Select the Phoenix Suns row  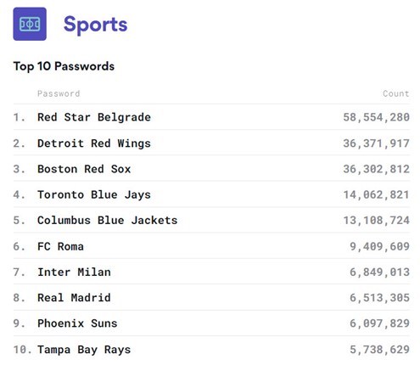point(211,323)
